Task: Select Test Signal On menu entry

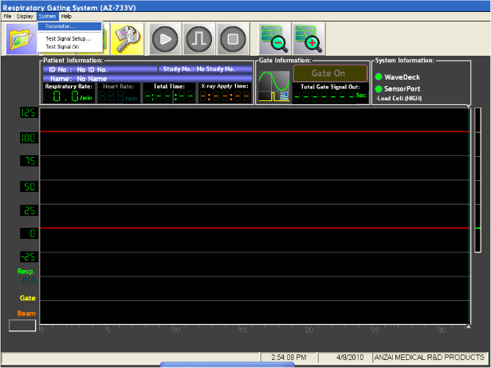Action: coord(62,46)
